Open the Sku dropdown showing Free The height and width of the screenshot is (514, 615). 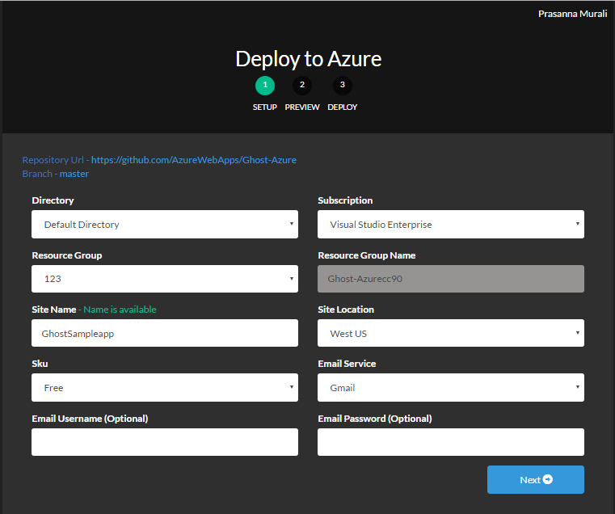point(165,388)
